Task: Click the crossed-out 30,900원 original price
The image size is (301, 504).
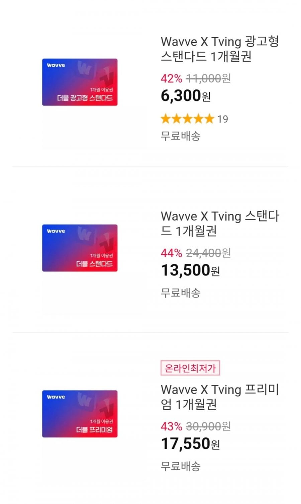Action: (208, 427)
